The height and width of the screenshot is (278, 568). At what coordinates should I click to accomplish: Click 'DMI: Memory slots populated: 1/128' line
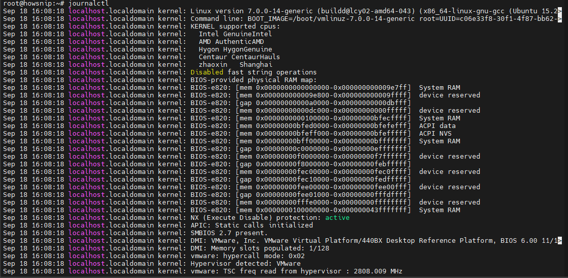[260, 248]
